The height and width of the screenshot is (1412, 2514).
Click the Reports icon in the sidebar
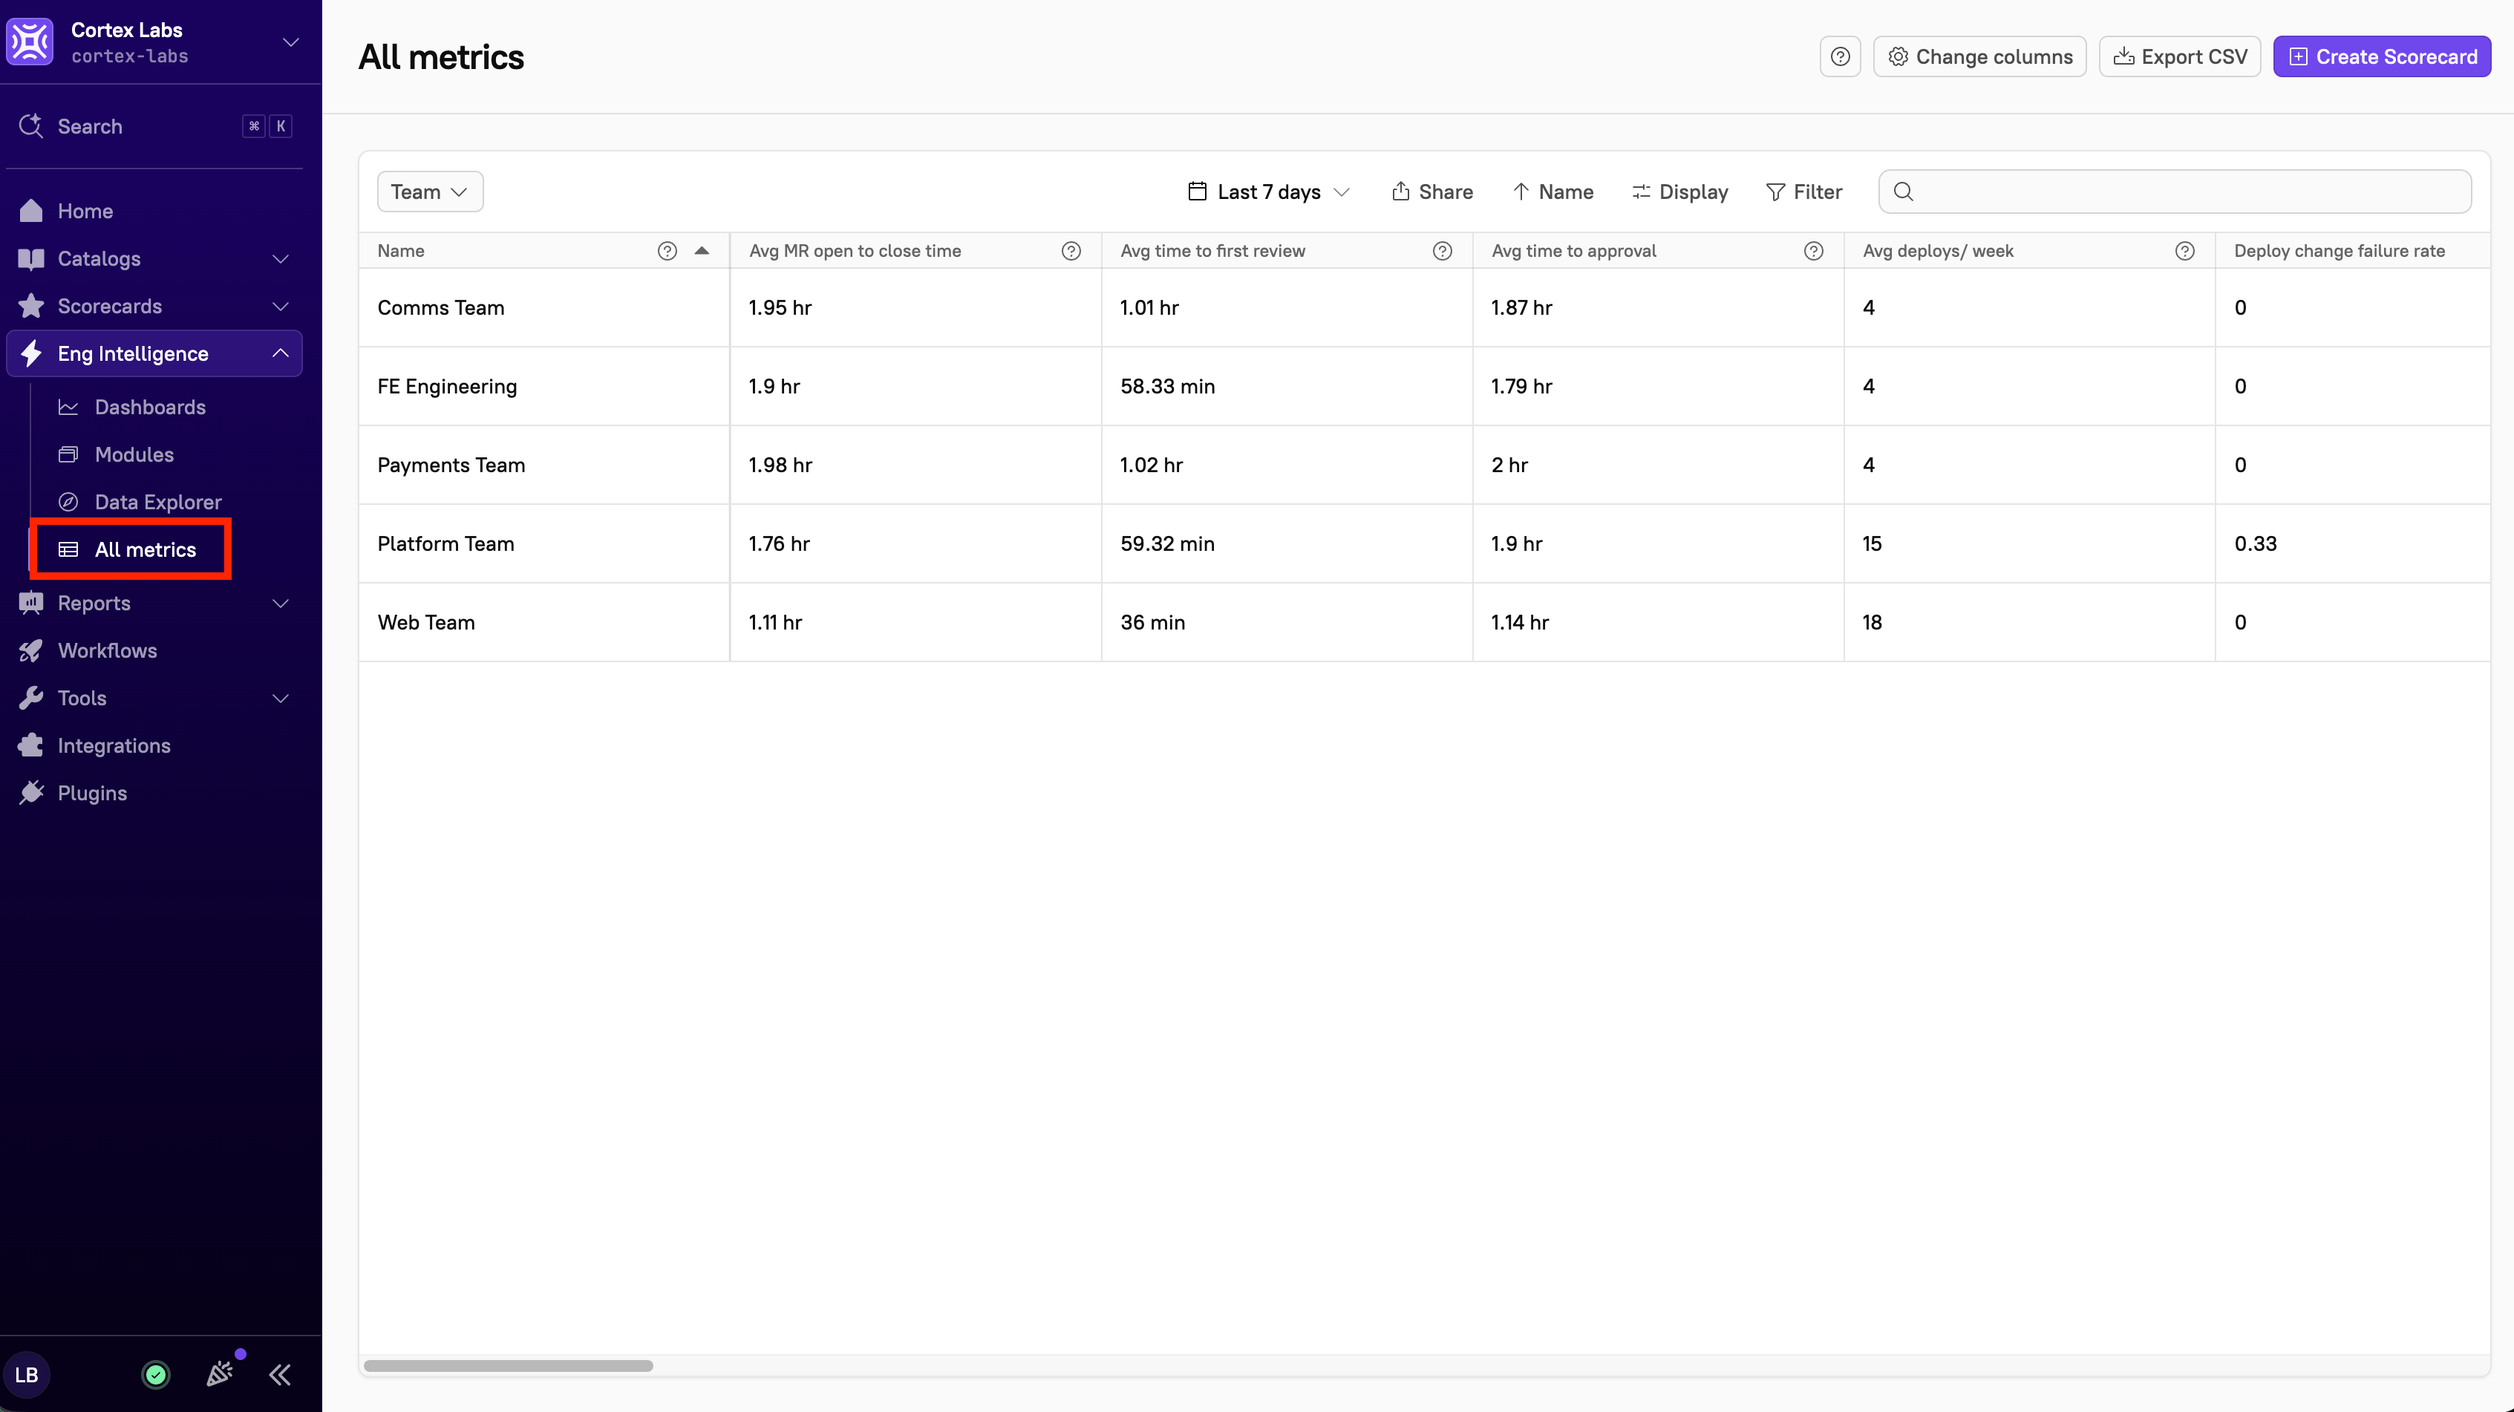(31, 603)
